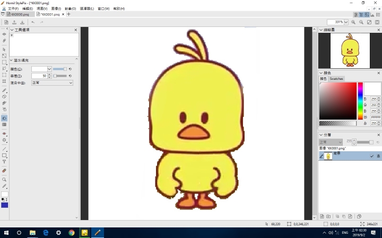
Task: Close the tool options panel
Action: (75, 30)
